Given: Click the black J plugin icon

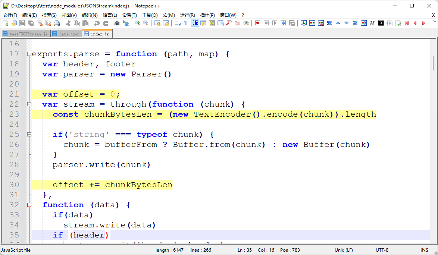Looking at the screenshot, I should [x=381, y=23].
